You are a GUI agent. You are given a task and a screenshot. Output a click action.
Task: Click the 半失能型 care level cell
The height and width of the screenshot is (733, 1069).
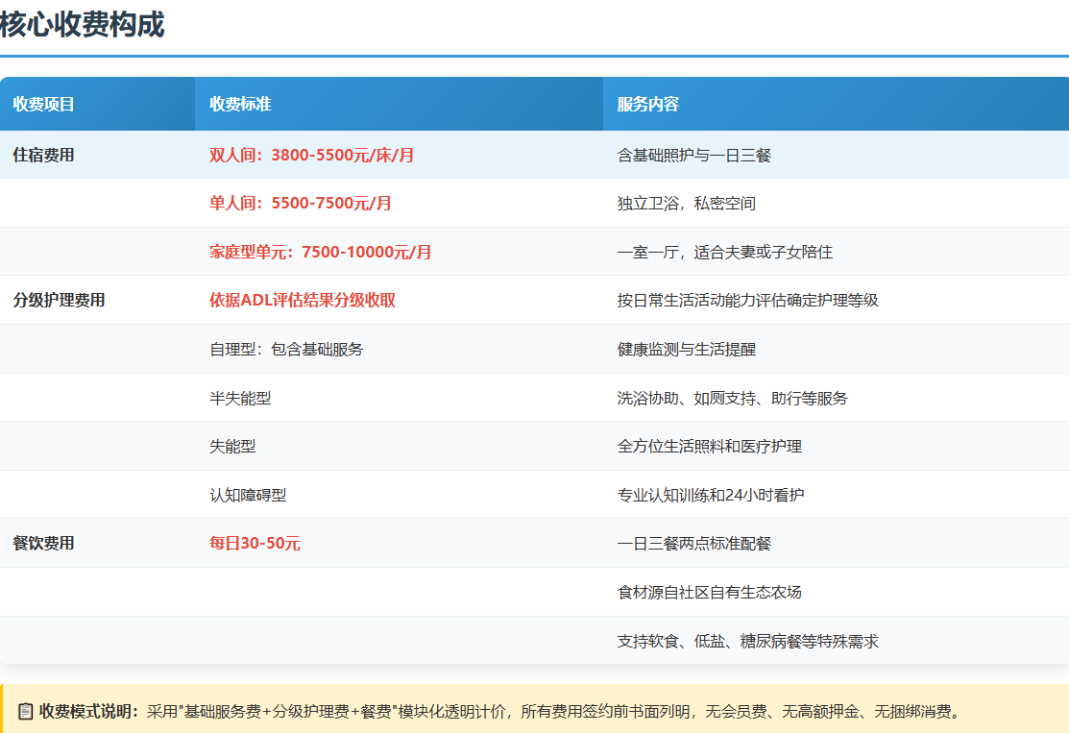coord(240,398)
